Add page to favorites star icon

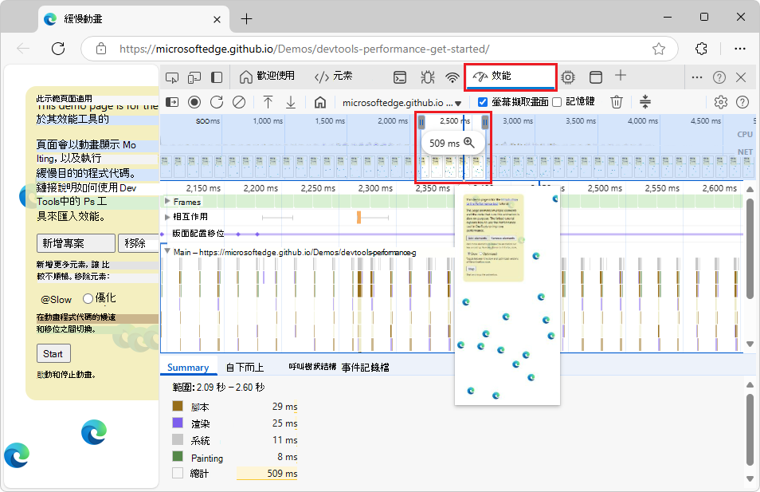(659, 49)
